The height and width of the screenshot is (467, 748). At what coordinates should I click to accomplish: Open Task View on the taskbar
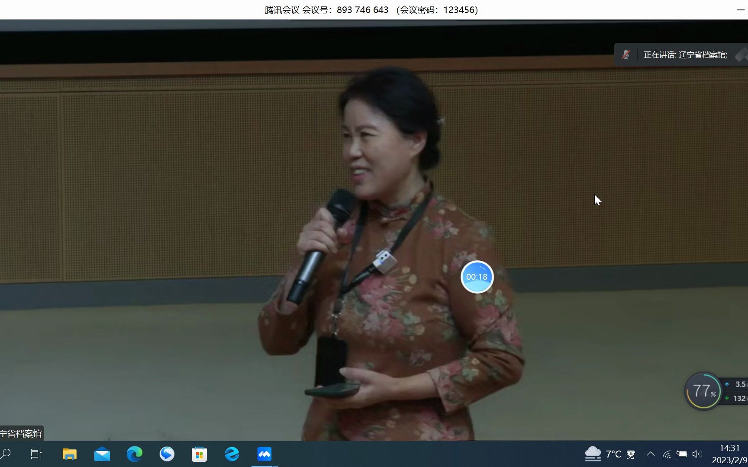36,454
